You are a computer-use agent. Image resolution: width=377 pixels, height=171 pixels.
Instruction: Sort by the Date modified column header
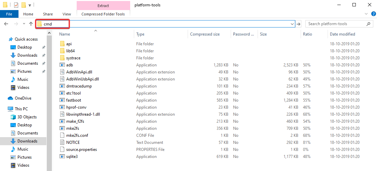(x=342, y=34)
